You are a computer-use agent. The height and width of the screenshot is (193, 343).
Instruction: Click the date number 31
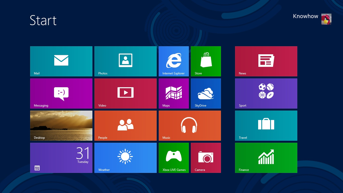click(x=83, y=153)
